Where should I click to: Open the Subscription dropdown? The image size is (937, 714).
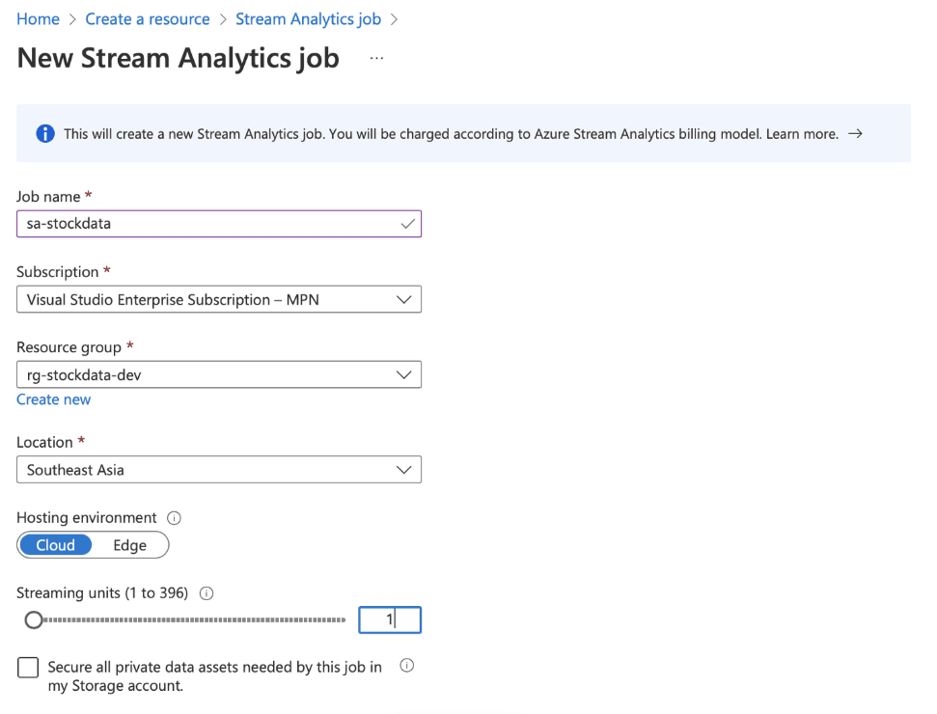click(219, 299)
